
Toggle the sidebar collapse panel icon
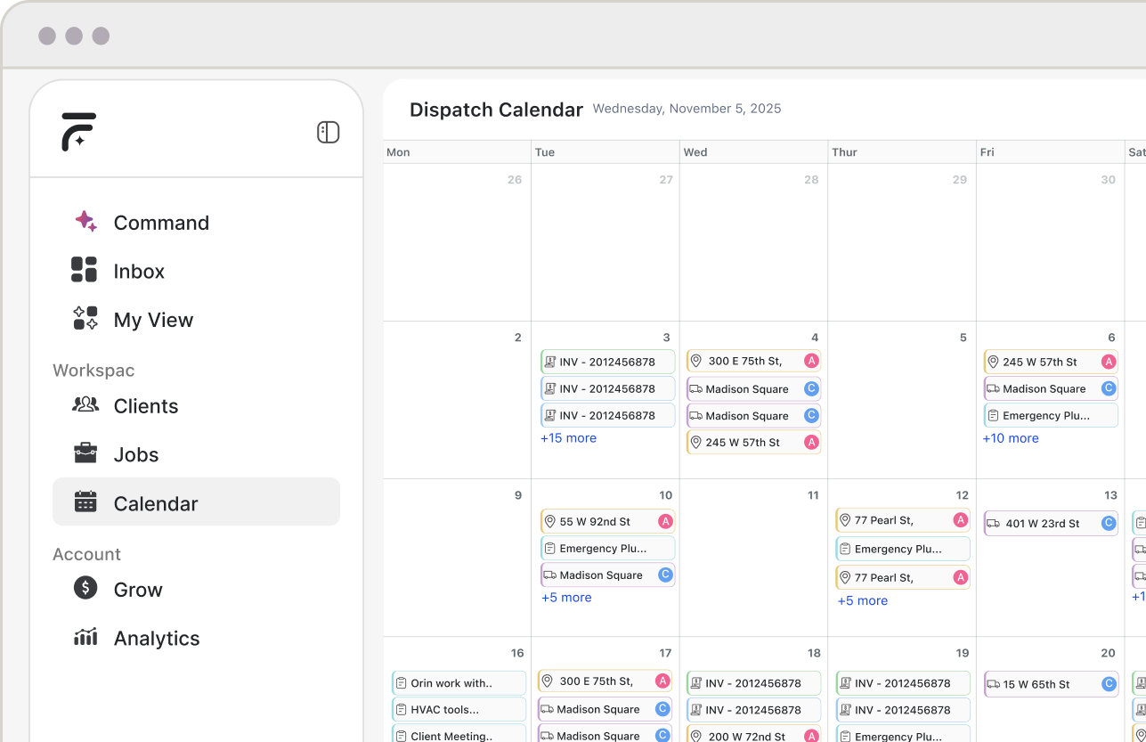click(328, 133)
